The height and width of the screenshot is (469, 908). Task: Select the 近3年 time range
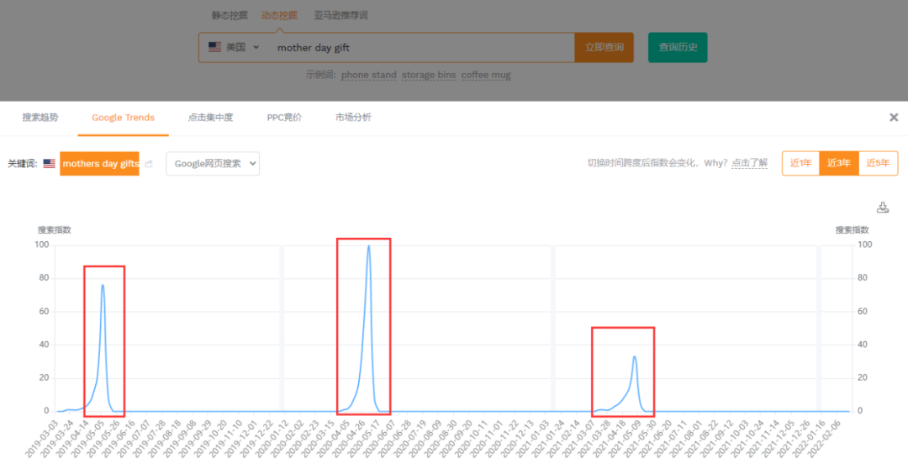click(838, 163)
